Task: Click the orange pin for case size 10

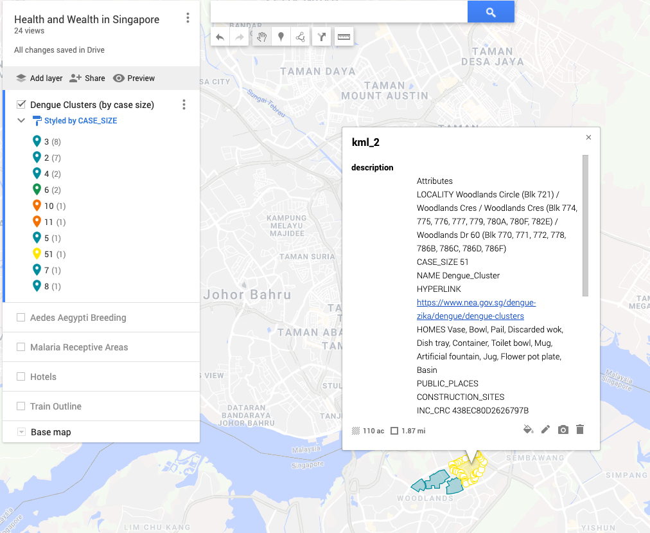Action: tap(37, 206)
